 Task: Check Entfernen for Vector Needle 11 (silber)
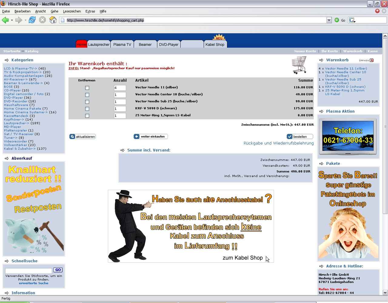point(87,88)
